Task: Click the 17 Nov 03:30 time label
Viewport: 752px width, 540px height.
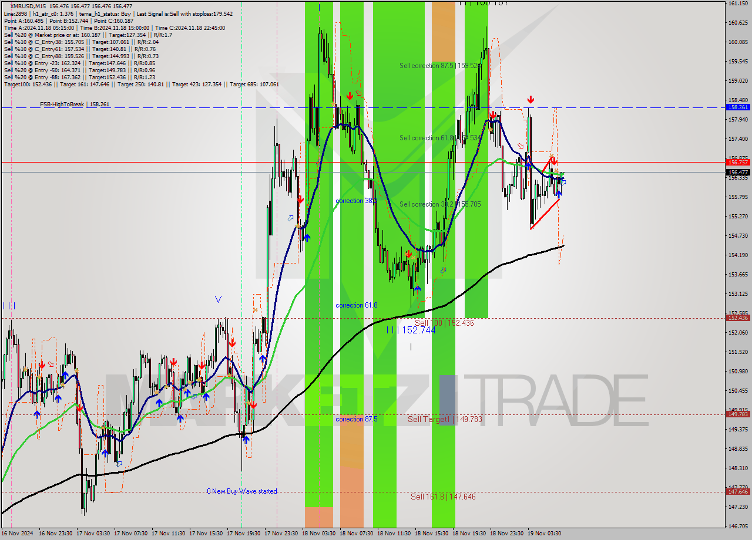Action: click(93, 534)
